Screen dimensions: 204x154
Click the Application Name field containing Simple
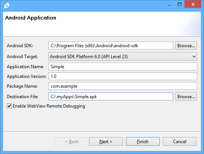pos(123,67)
